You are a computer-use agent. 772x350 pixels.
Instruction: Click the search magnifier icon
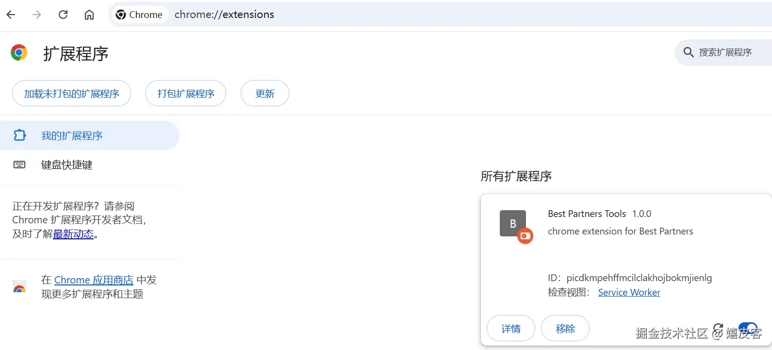(688, 52)
